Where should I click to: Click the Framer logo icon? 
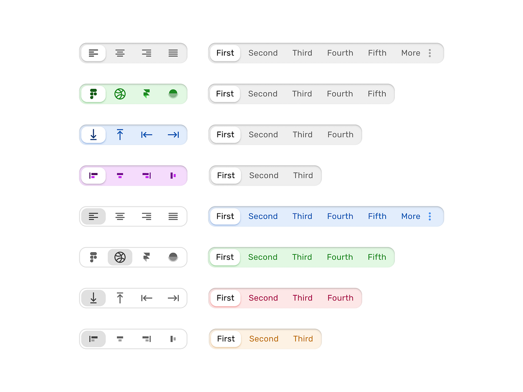point(146,94)
